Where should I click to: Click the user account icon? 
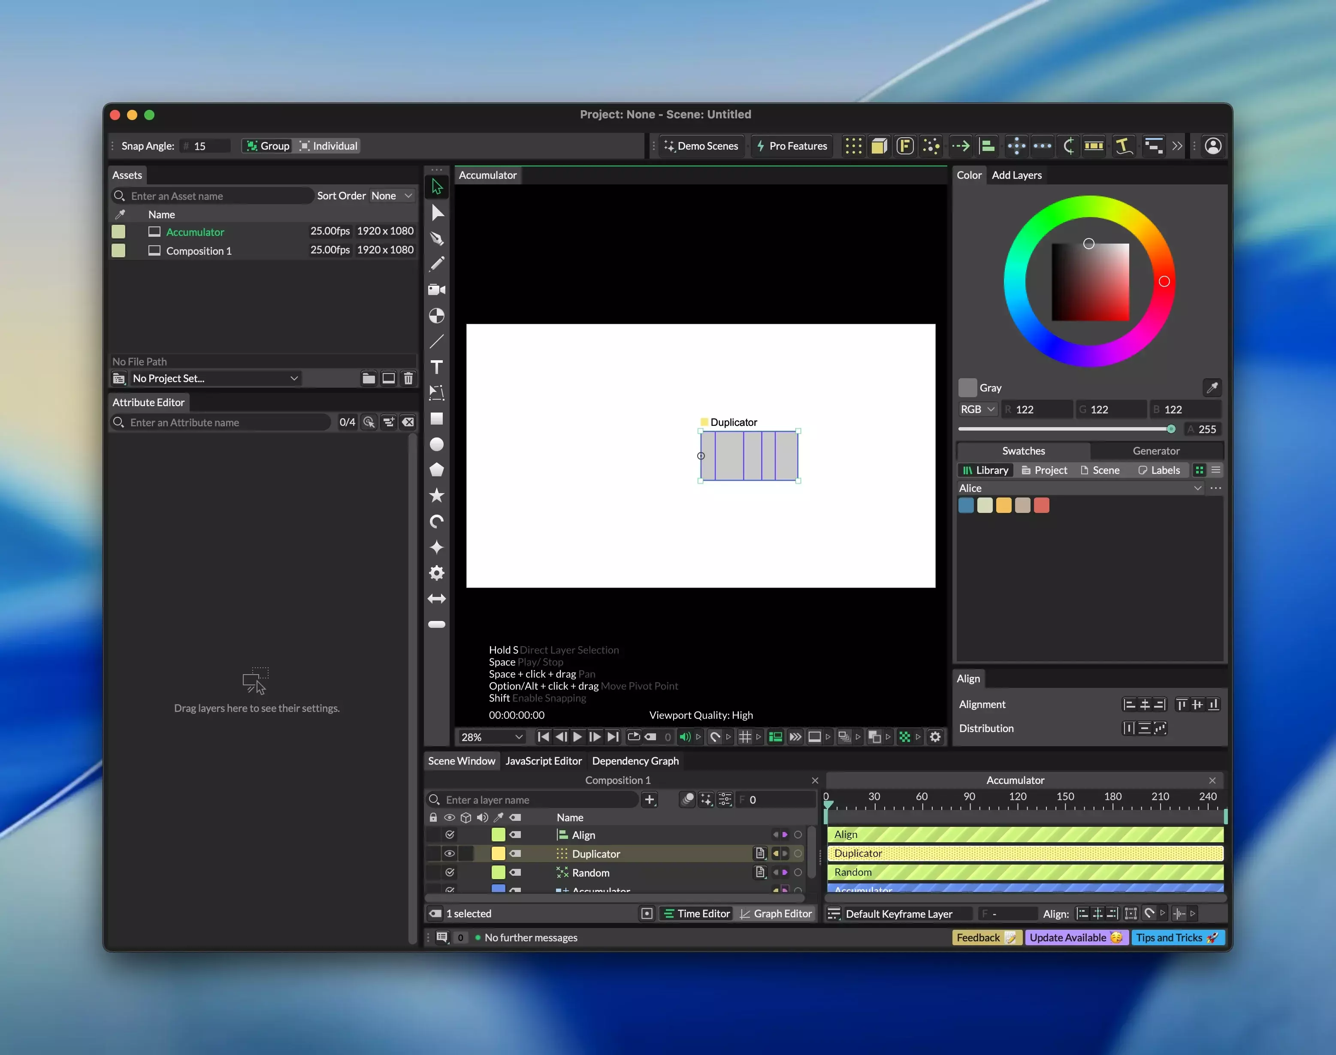1212,146
